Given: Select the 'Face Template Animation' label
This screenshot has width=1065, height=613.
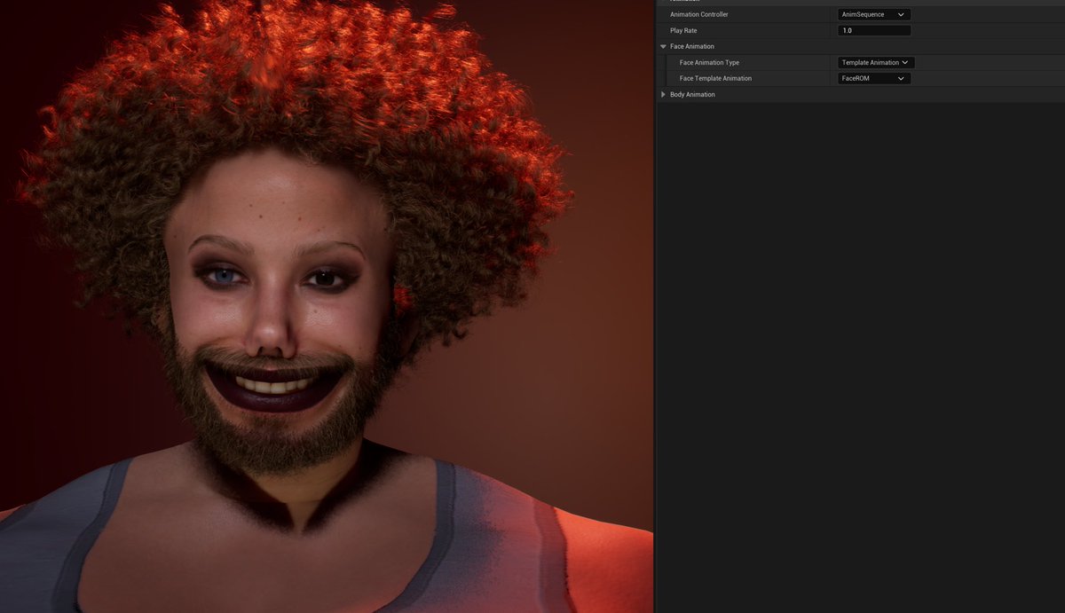Looking at the screenshot, I should (x=715, y=78).
